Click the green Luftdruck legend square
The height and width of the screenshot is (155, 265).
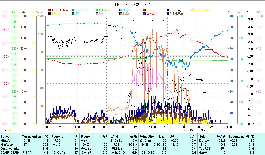click(x=97, y=10)
